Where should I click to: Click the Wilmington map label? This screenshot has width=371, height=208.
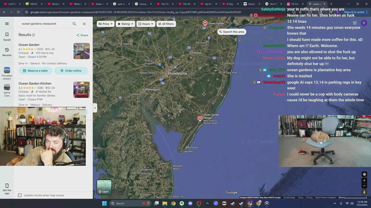pyautogui.click(x=152, y=90)
